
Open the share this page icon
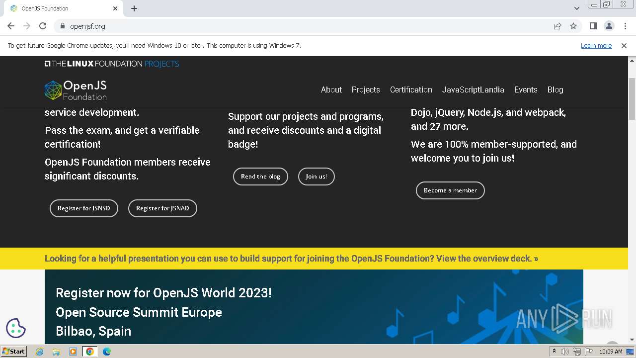[557, 26]
